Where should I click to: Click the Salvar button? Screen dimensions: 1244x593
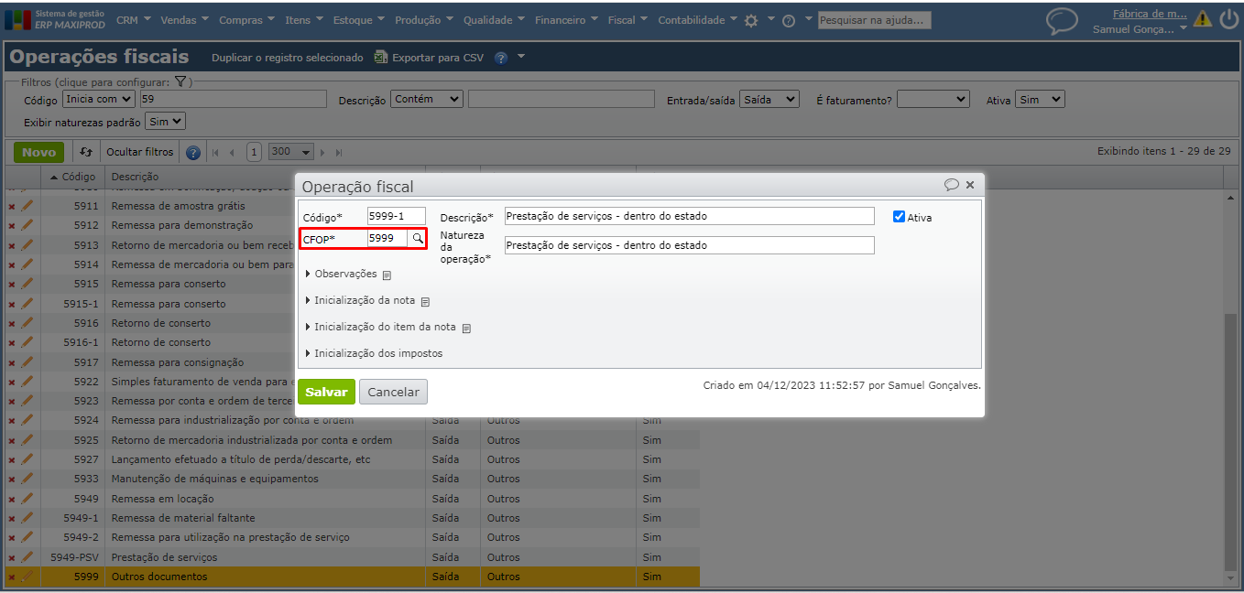(326, 392)
